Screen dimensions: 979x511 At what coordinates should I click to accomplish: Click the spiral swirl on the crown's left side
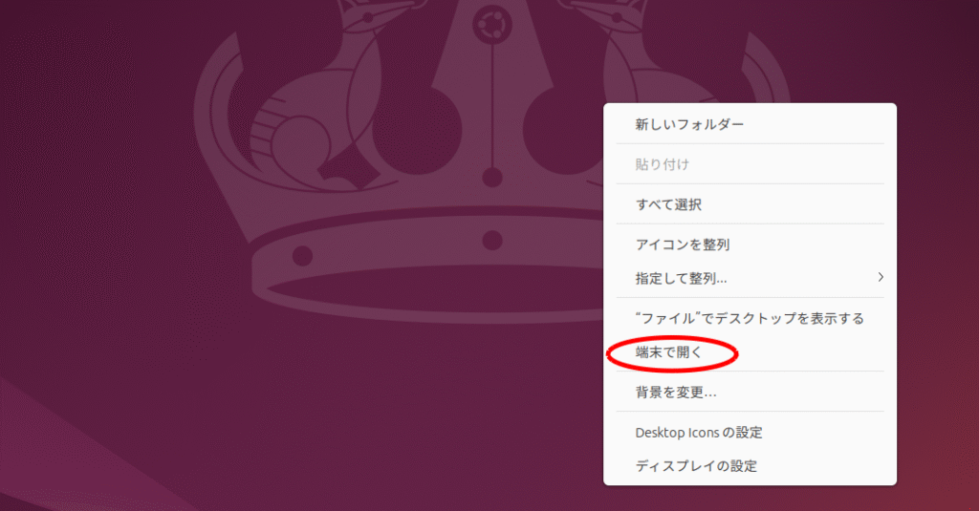point(294,140)
